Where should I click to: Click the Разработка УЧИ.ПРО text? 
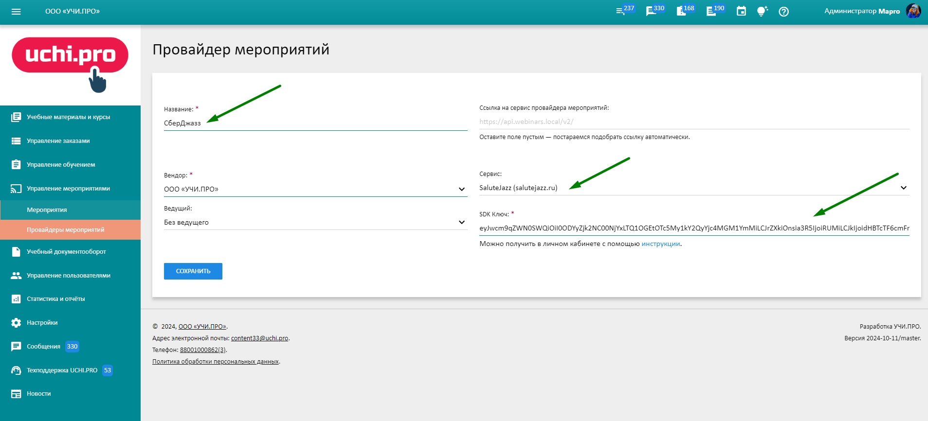click(890, 327)
